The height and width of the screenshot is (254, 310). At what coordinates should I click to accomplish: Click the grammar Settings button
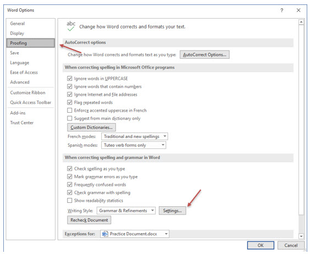tap(173, 211)
